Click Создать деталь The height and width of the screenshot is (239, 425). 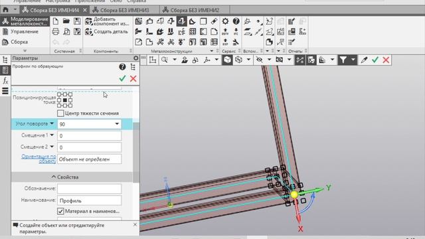point(106,32)
